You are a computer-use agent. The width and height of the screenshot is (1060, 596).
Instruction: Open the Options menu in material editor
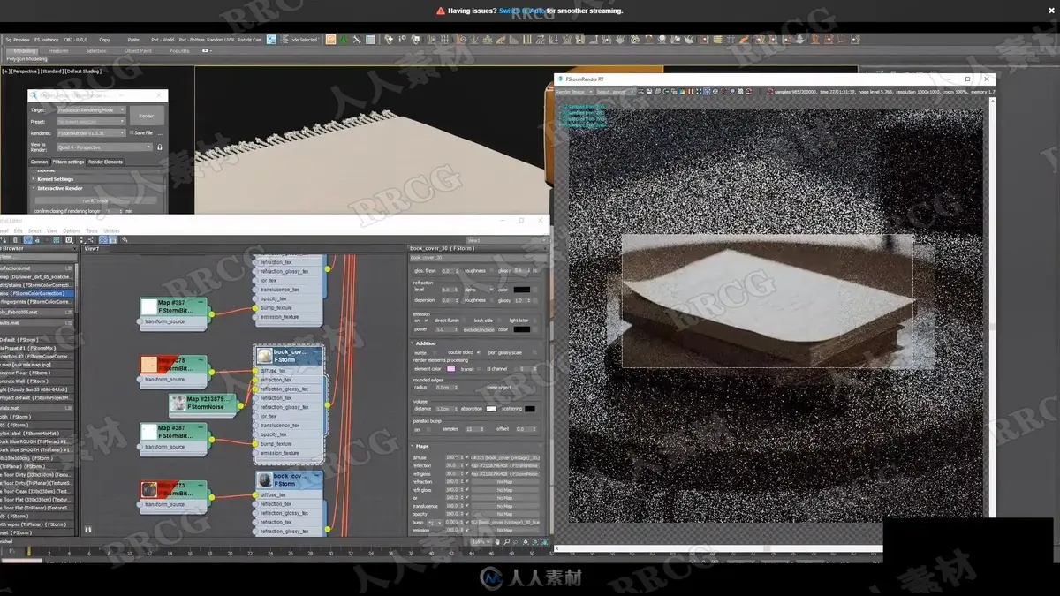(72, 230)
